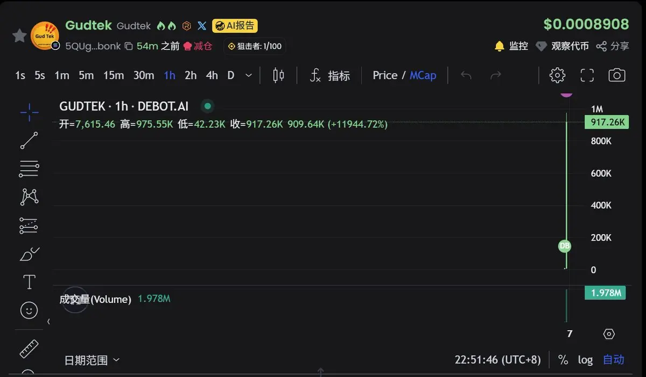Toggle percent % scale
This screenshot has height=377, width=646.
point(563,360)
